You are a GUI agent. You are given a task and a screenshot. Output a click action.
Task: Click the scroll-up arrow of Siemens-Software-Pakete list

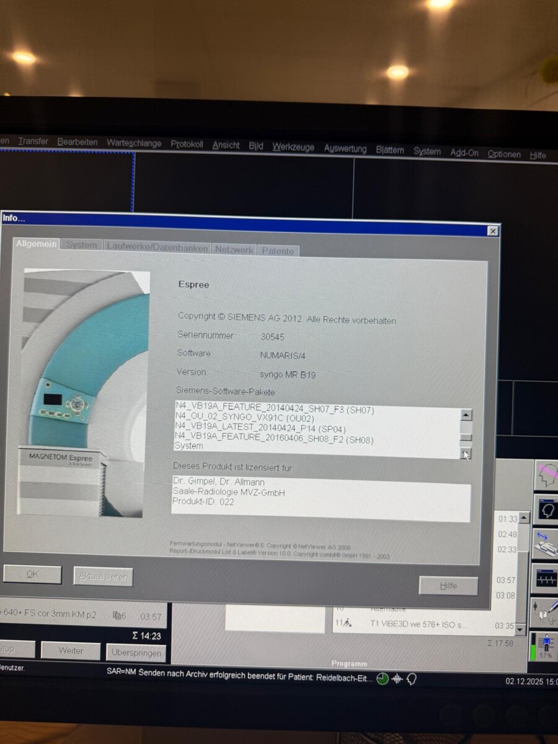(x=466, y=414)
